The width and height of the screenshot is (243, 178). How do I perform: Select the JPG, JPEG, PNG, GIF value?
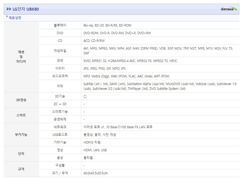105,69
